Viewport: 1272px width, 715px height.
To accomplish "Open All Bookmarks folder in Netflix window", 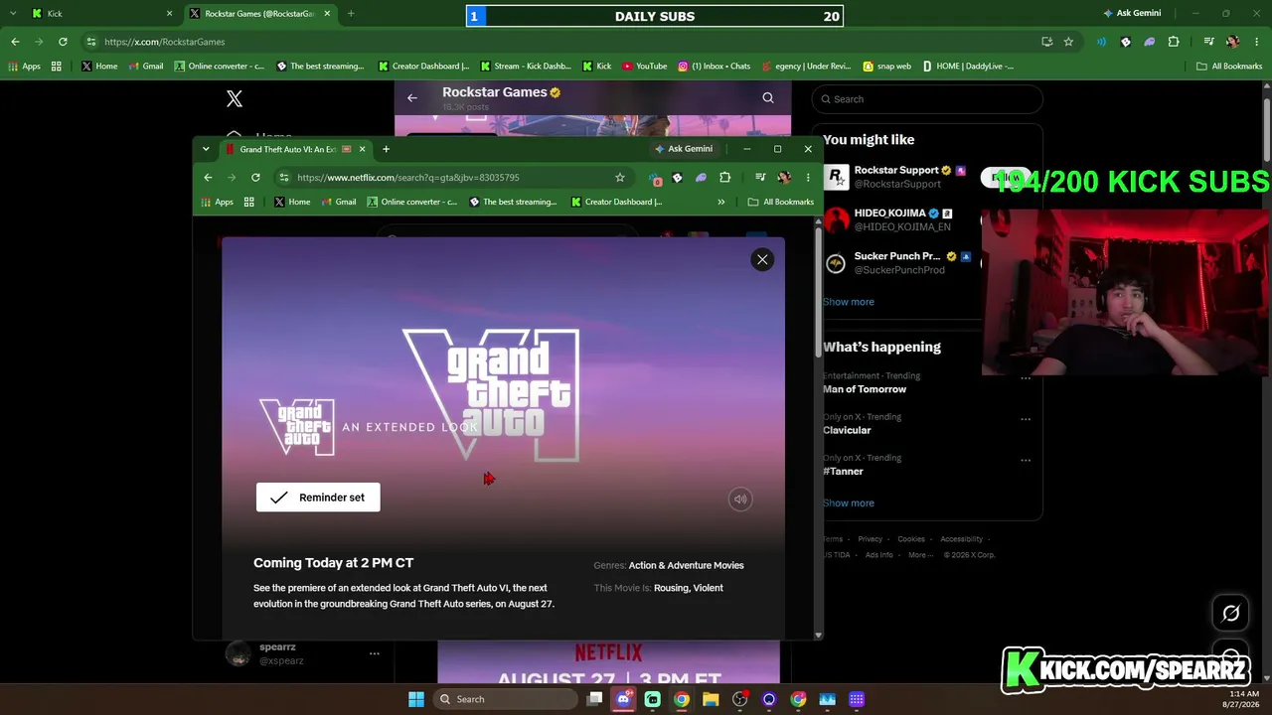I will pos(780,202).
